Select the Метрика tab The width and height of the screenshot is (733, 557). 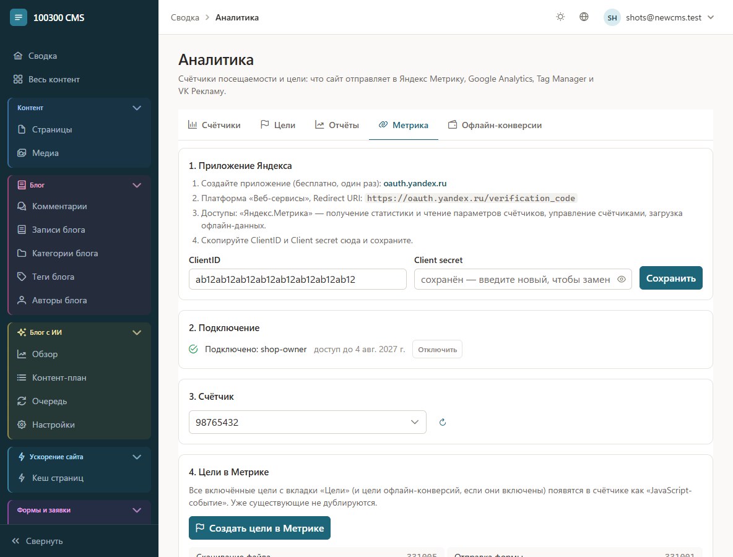pyautogui.click(x=404, y=125)
